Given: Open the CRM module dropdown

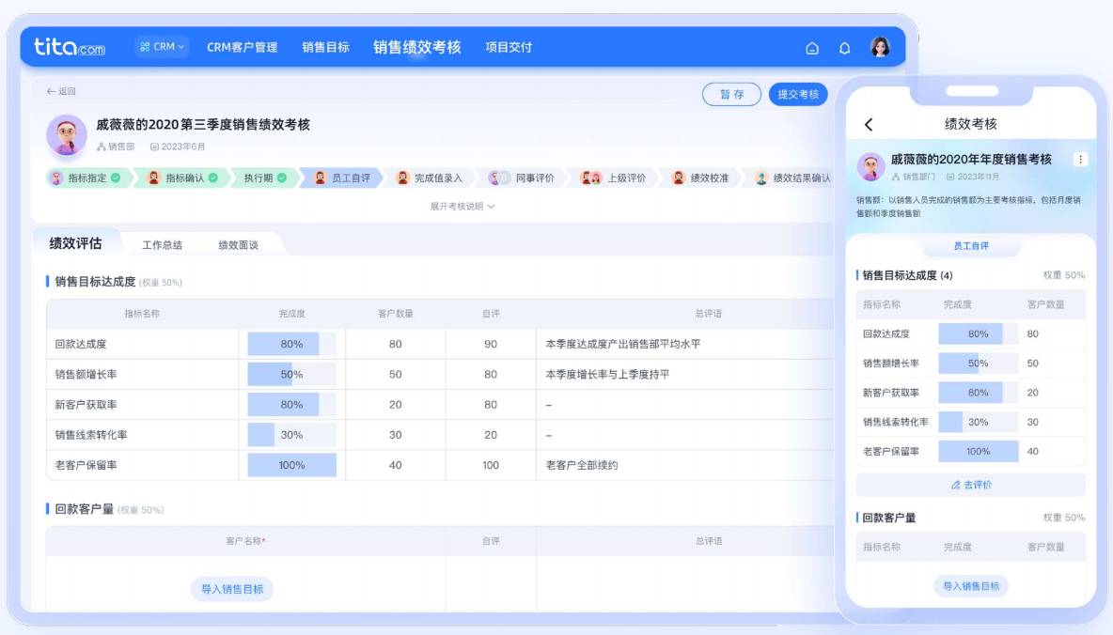Looking at the screenshot, I should point(162,46).
